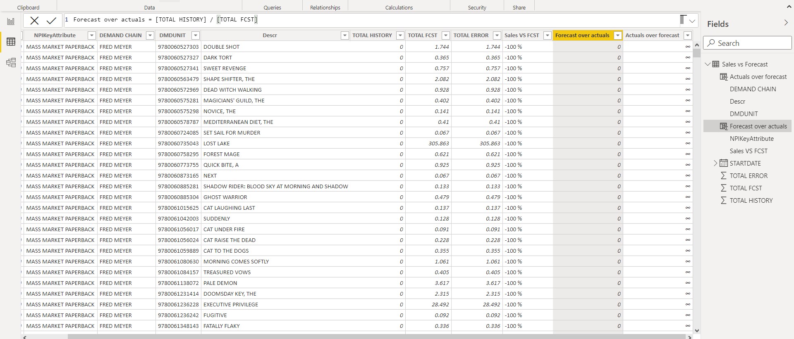Open NPIKeyAttribute column filter dropdown

pos(92,36)
